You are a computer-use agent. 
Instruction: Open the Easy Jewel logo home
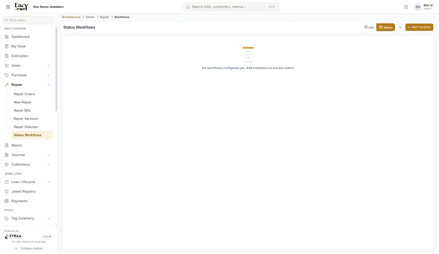(21, 7)
